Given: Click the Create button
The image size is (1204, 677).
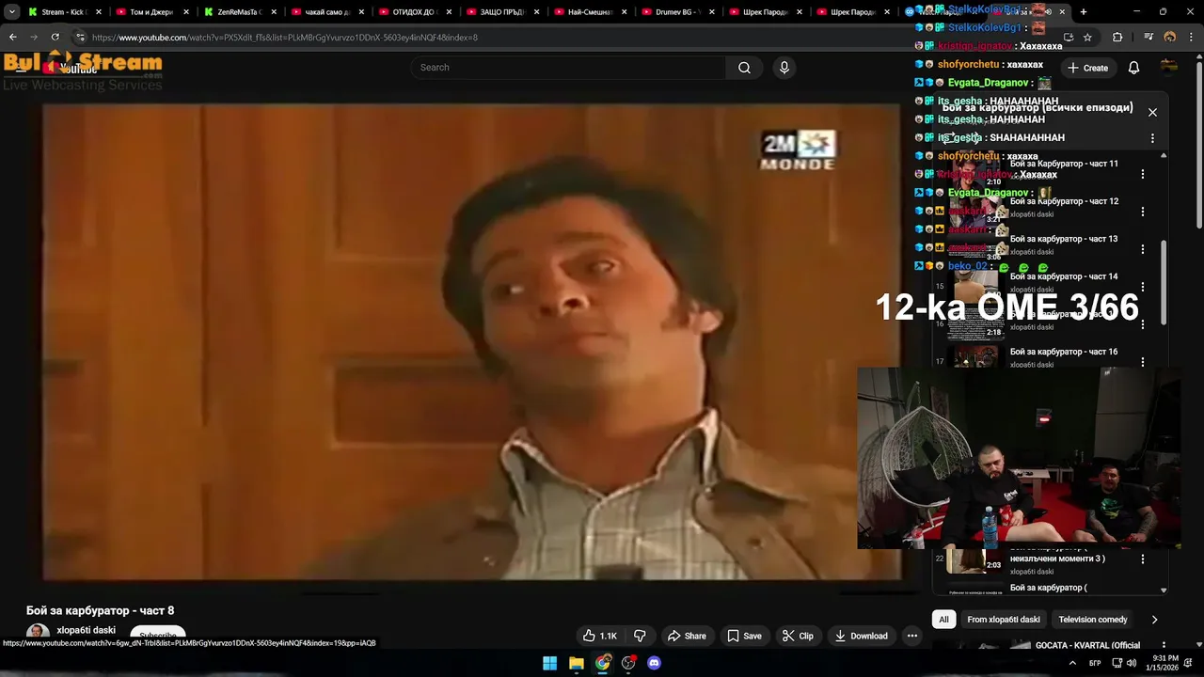Looking at the screenshot, I should tap(1087, 68).
